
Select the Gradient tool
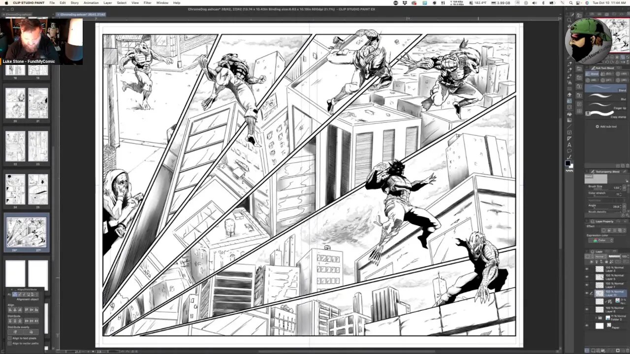click(569, 120)
